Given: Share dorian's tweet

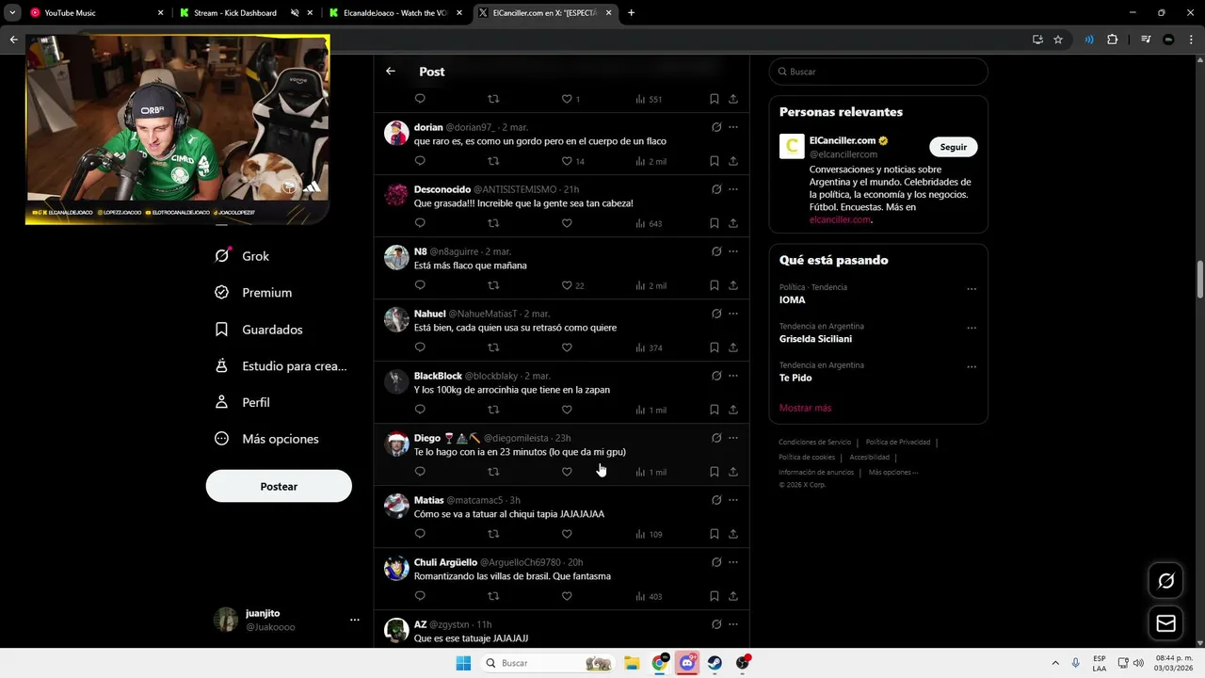Looking at the screenshot, I should 733,161.
